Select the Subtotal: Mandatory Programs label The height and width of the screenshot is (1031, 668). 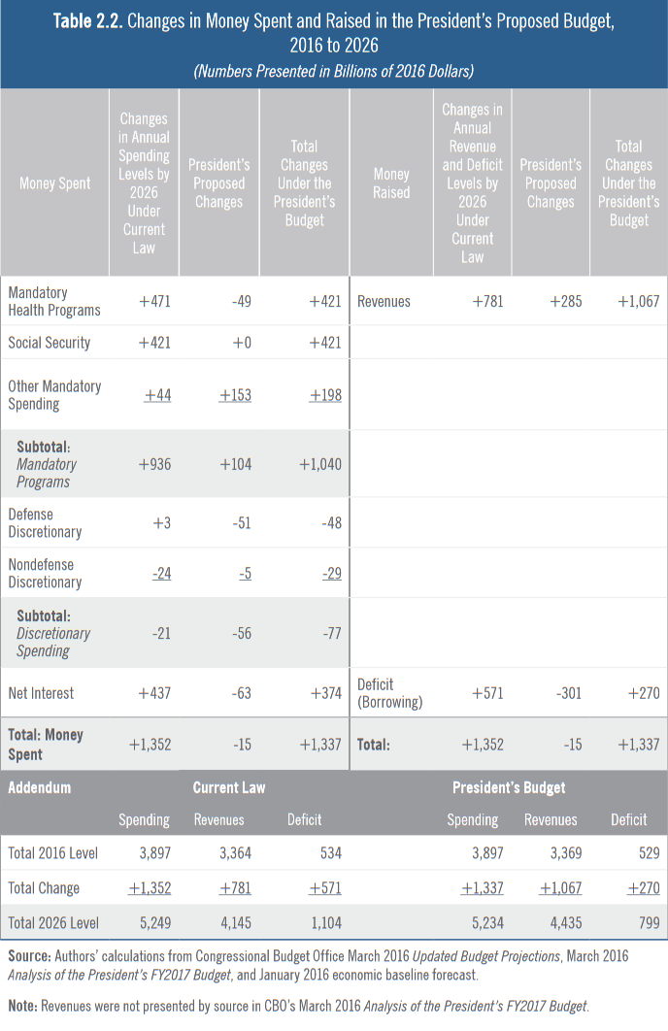pos(47,464)
